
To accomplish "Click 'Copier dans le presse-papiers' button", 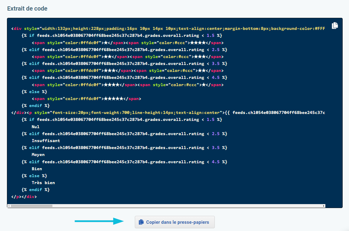I will coord(175,222).
